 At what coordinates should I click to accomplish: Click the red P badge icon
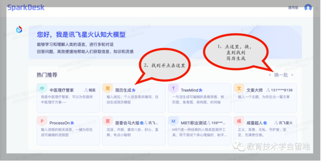coord(42,121)
